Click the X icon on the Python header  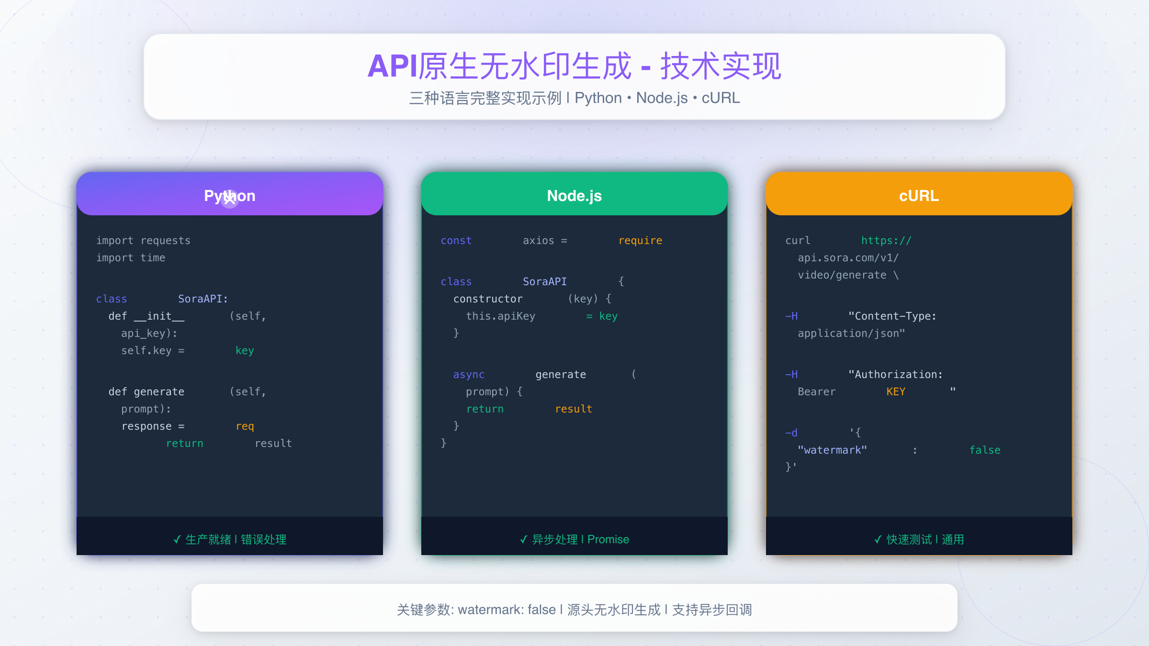point(230,199)
